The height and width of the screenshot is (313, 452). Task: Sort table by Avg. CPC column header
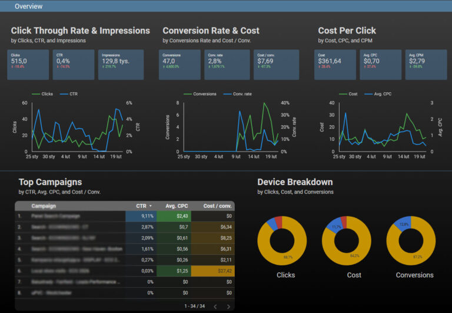coord(177,206)
